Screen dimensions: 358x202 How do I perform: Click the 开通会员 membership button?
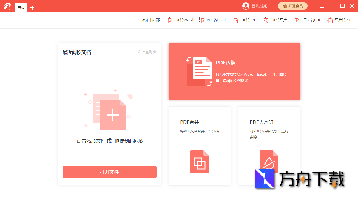[x=293, y=6]
